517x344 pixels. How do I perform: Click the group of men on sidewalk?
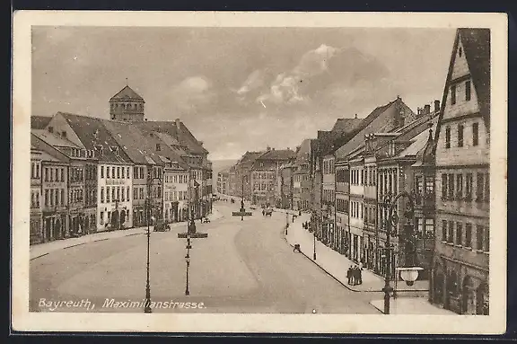(x=355, y=275)
